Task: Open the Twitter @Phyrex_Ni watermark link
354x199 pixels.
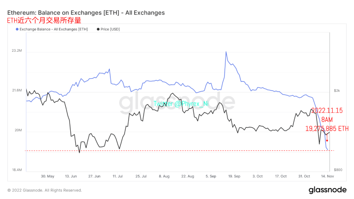Action: 181,104
